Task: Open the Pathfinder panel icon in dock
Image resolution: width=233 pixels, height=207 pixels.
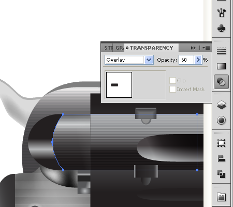Action: tap(221, 174)
